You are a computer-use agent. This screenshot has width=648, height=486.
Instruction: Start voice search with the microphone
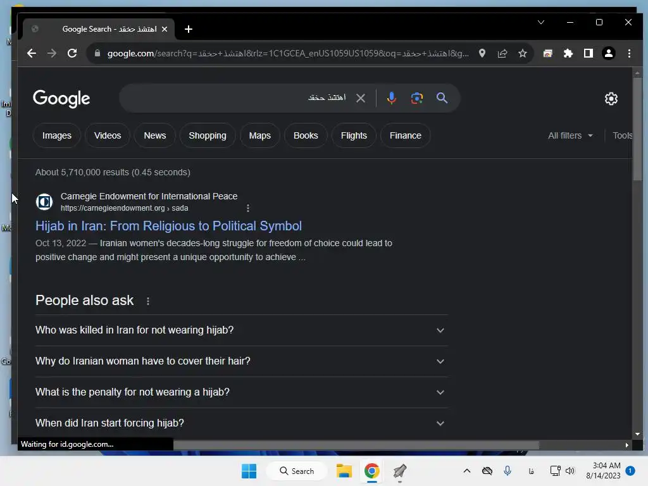[391, 98]
